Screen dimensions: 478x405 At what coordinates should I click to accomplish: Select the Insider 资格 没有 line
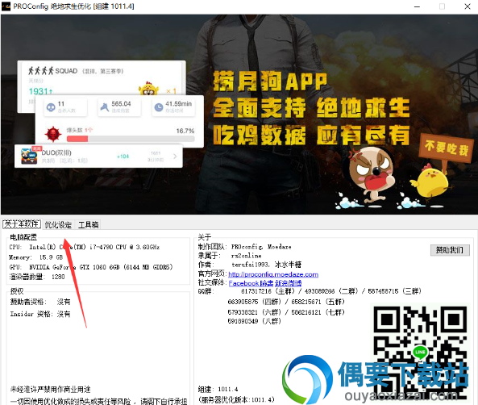(x=40, y=314)
